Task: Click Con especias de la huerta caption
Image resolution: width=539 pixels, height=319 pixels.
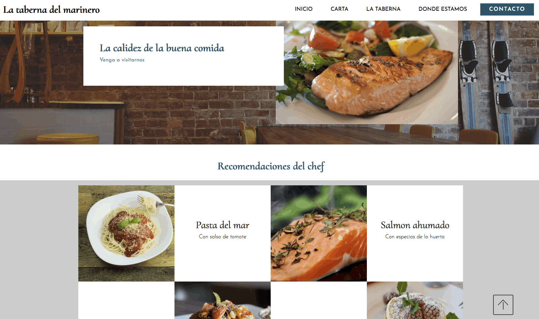Action: point(415,237)
